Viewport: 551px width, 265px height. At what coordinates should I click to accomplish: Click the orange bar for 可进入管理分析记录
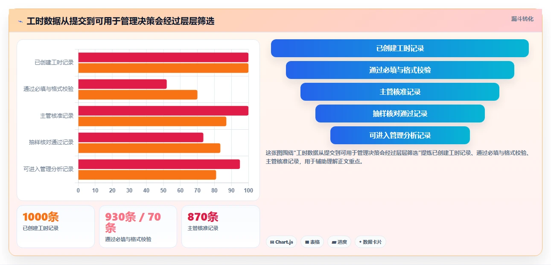[147, 175]
